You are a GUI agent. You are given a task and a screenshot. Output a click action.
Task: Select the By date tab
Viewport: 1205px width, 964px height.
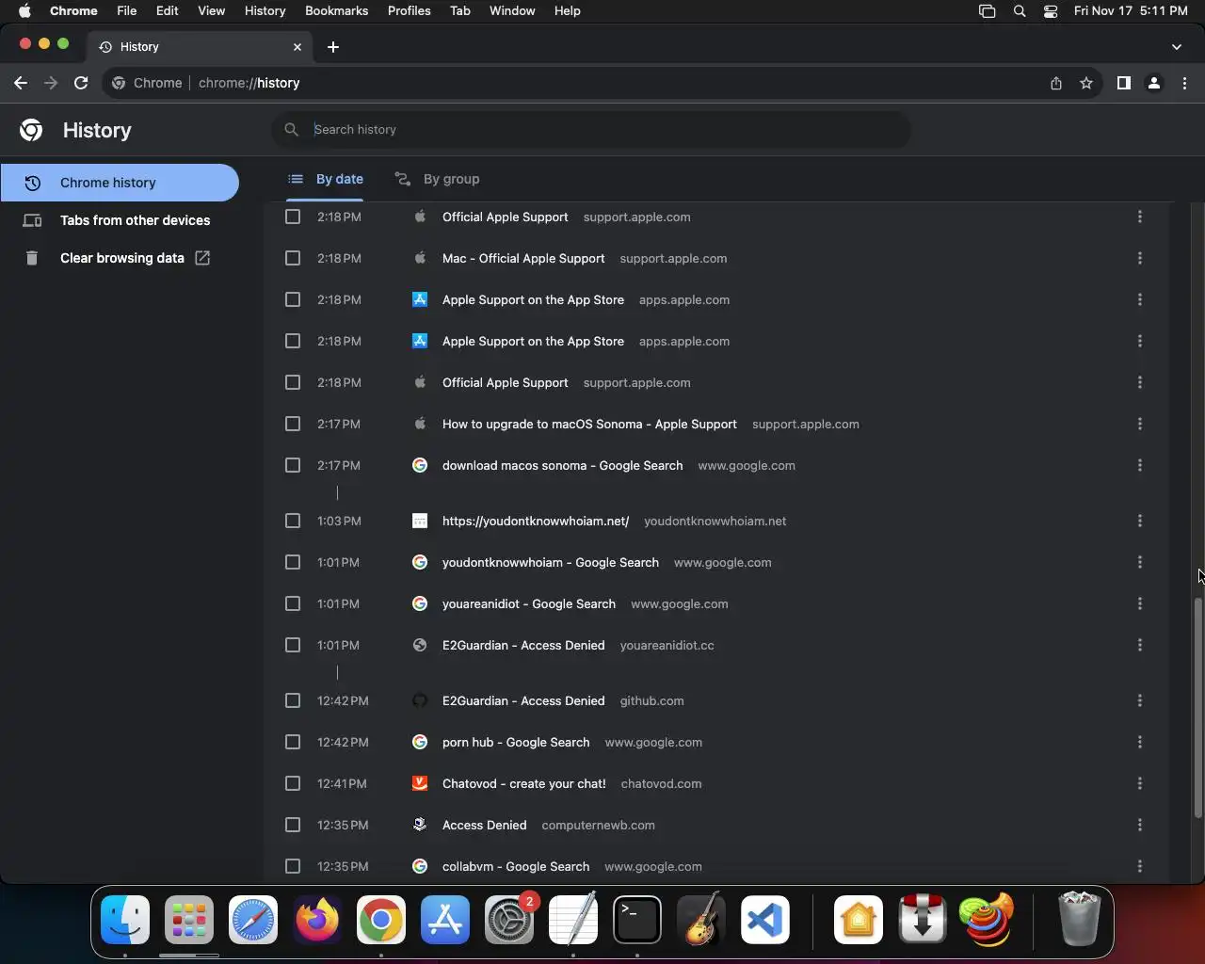pyautogui.click(x=325, y=179)
